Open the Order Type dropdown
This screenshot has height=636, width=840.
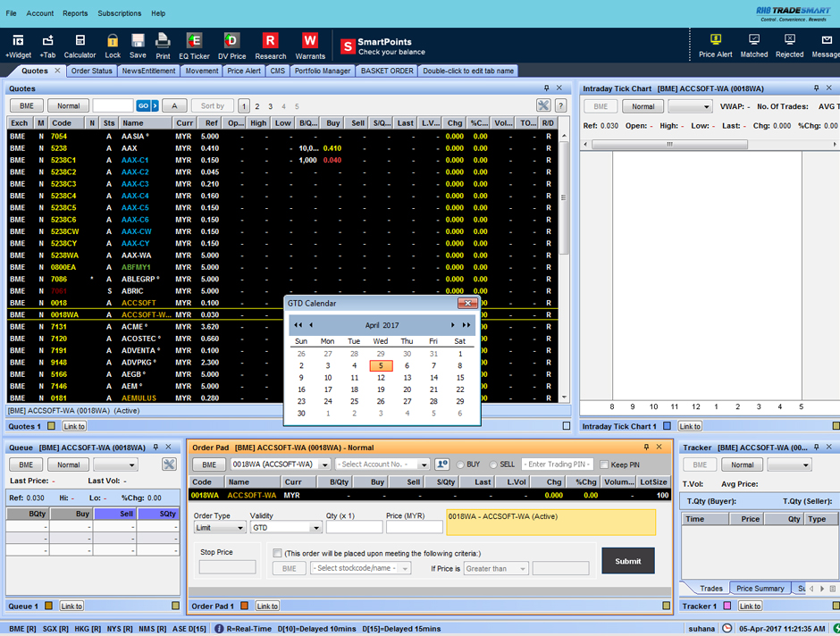(x=219, y=528)
